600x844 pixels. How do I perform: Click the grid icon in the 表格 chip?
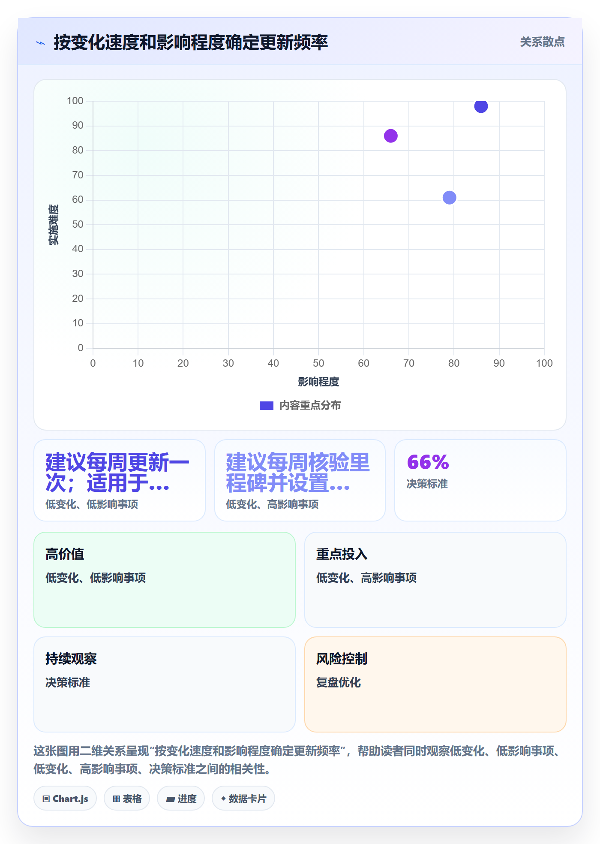coord(117,799)
